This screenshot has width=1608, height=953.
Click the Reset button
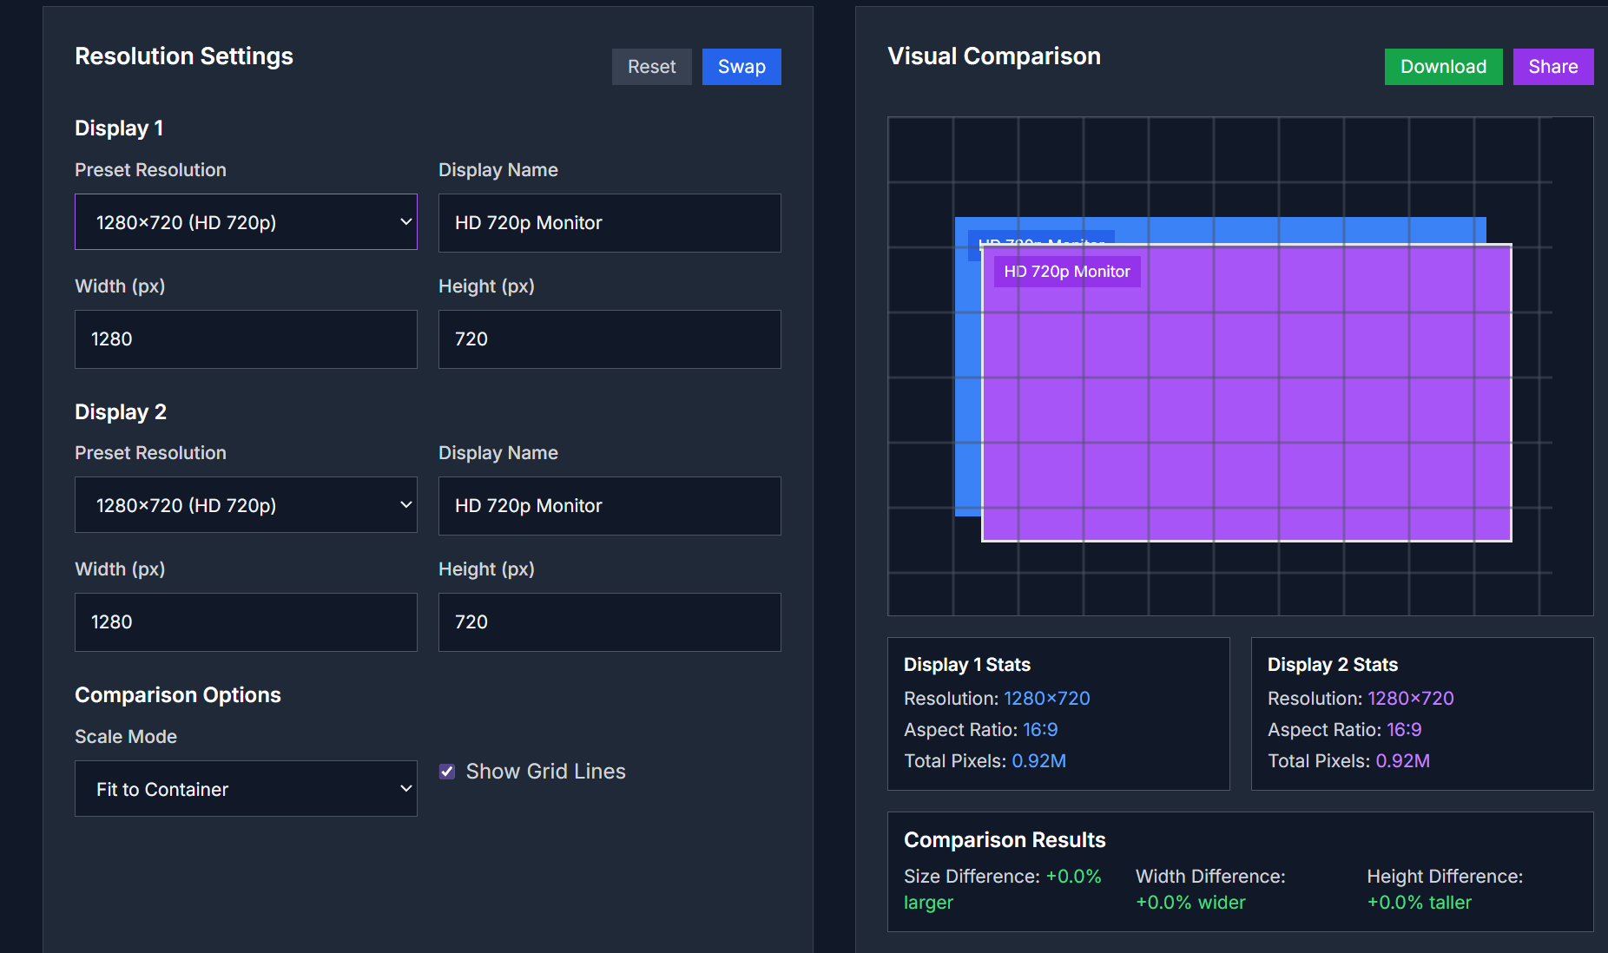click(651, 67)
